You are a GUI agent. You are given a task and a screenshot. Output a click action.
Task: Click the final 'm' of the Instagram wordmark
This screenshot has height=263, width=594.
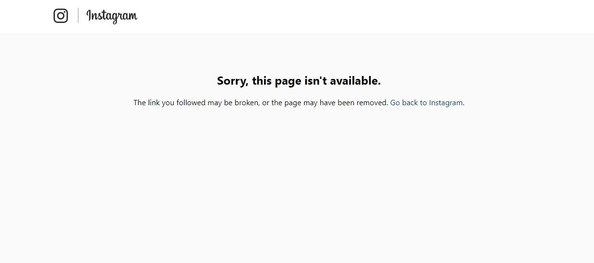point(132,17)
